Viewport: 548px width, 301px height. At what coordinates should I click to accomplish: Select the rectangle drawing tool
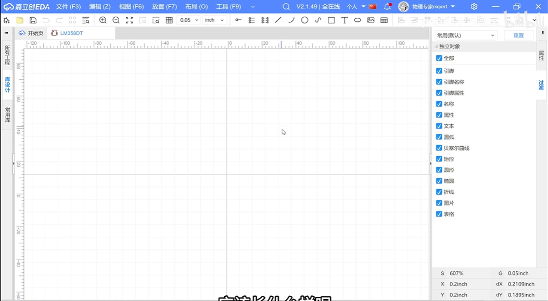331,20
